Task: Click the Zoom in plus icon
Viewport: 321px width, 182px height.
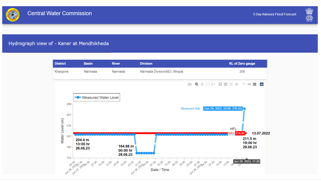Action: coord(220,84)
